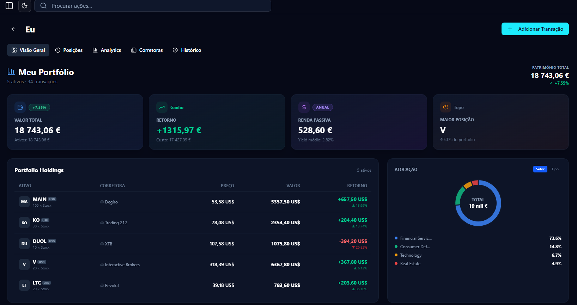Click the LTC ticker name

(x=37, y=283)
